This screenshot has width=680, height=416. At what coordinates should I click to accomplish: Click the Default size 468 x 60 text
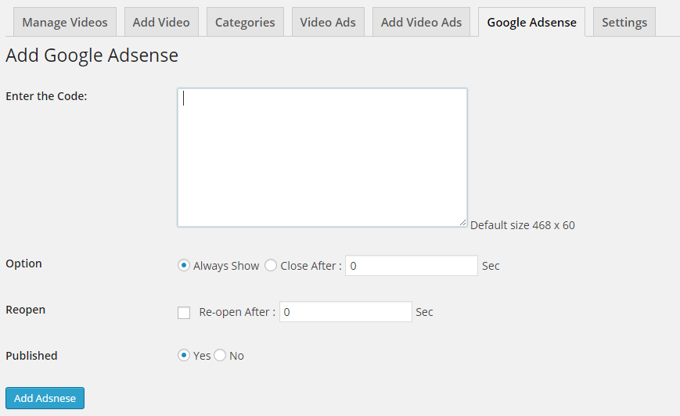[x=523, y=225]
